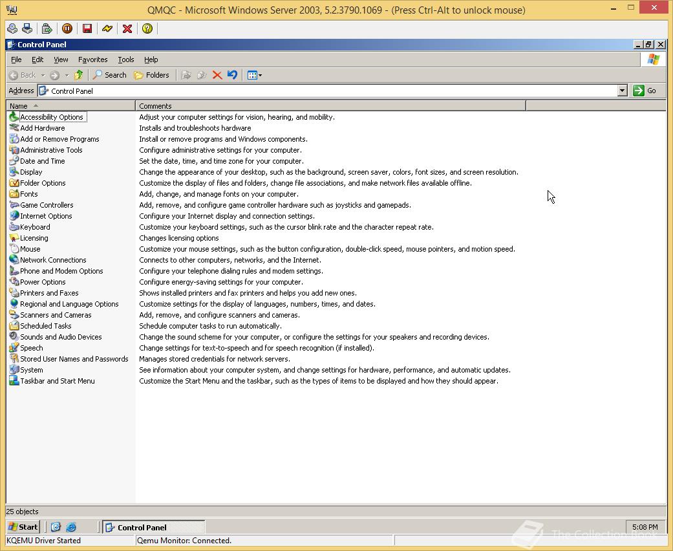Click the Copy To toolbar icon

click(x=201, y=75)
